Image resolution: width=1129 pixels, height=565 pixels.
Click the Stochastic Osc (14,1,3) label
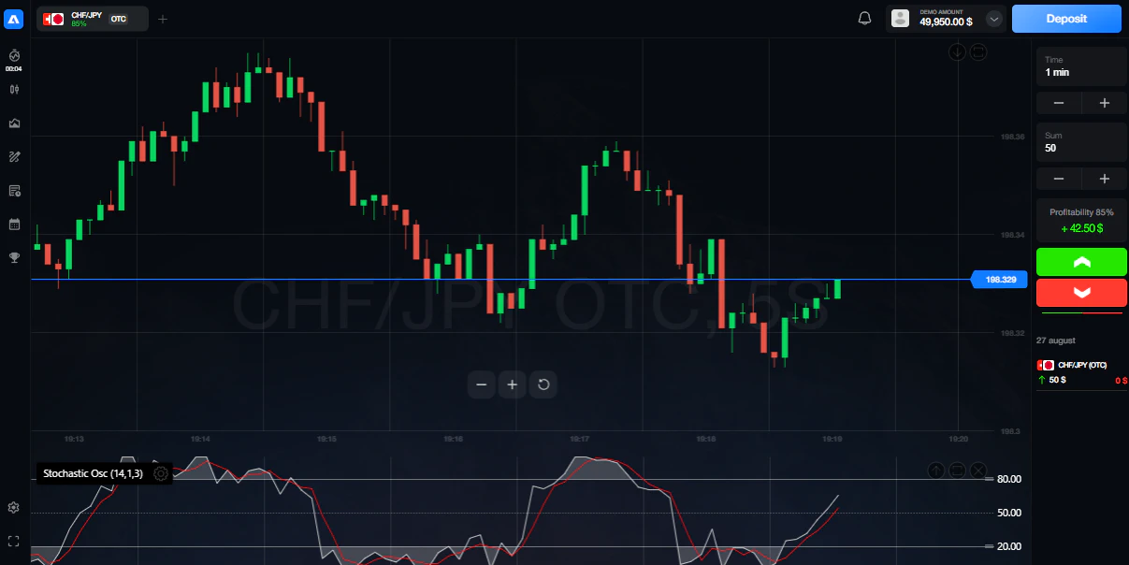pos(93,473)
